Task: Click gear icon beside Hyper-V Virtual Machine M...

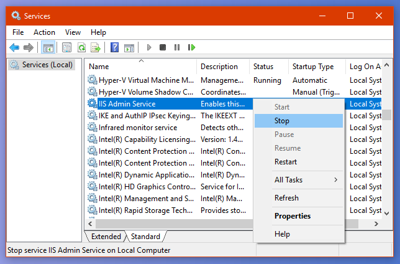Action: click(x=93, y=80)
